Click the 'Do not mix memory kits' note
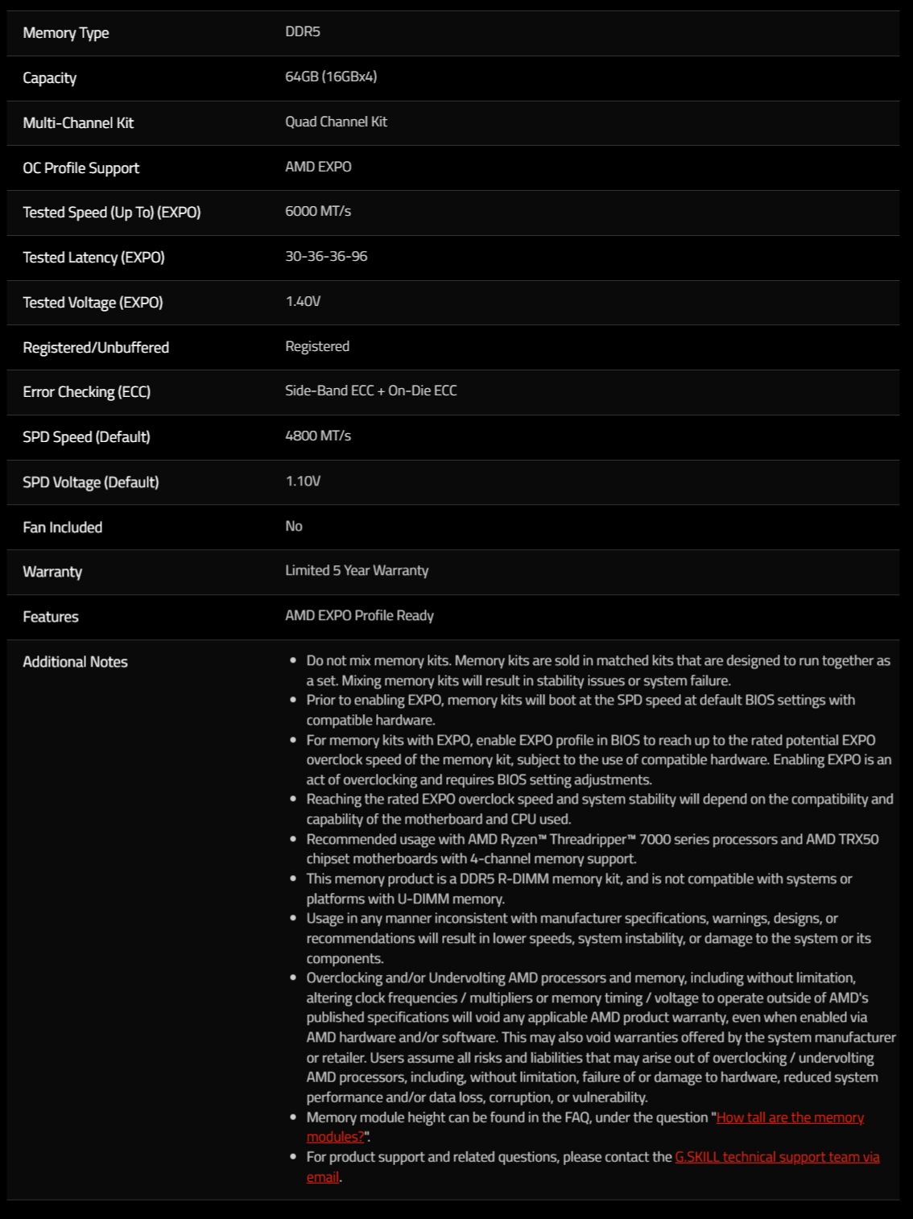The image size is (913, 1219). pyautogui.click(x=598, y=670)
